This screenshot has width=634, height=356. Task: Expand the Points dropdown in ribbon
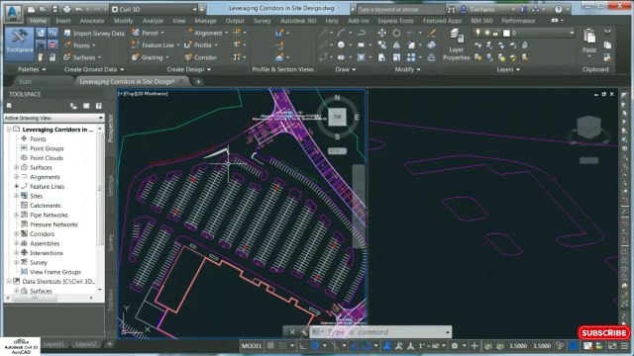point(94,45)
